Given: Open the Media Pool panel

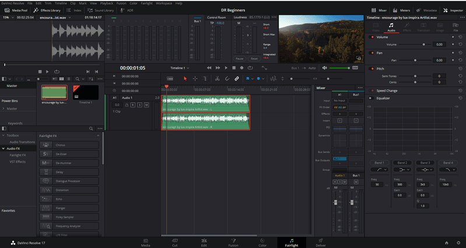Looking at the screenshot, I should [16, 11].
